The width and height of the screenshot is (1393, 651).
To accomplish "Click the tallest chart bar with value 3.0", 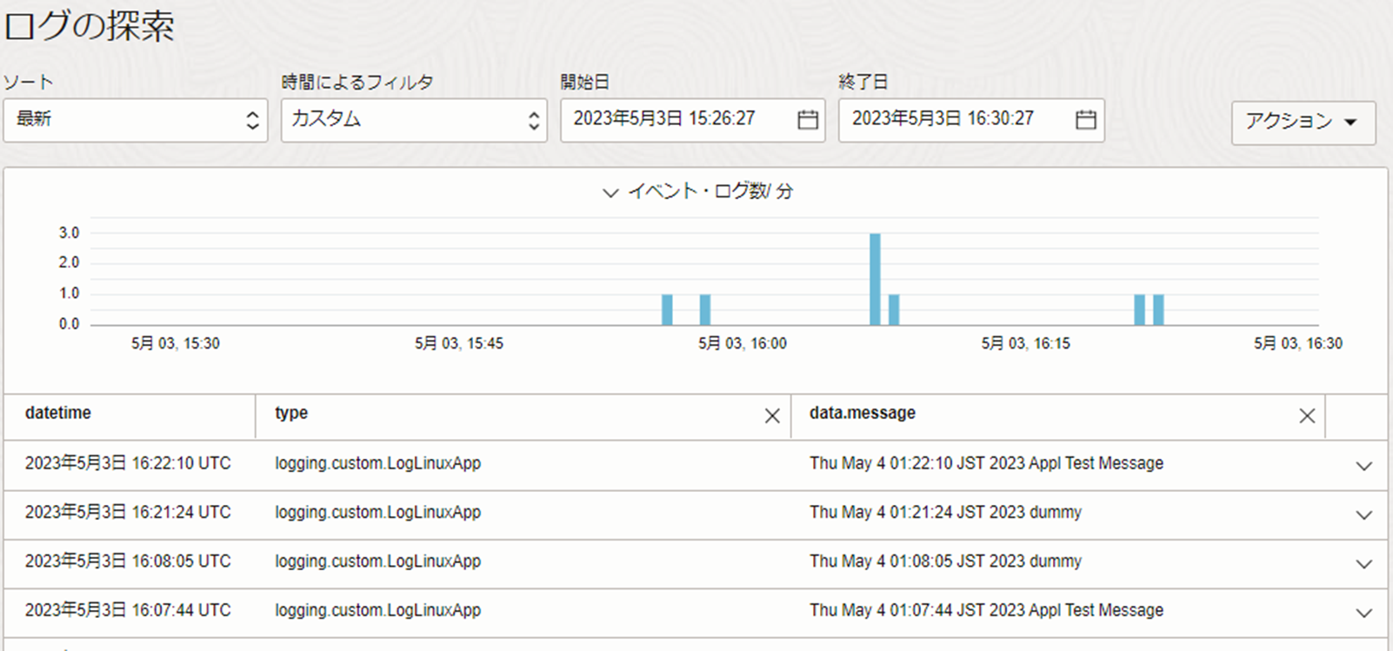I will pos(875,279).
